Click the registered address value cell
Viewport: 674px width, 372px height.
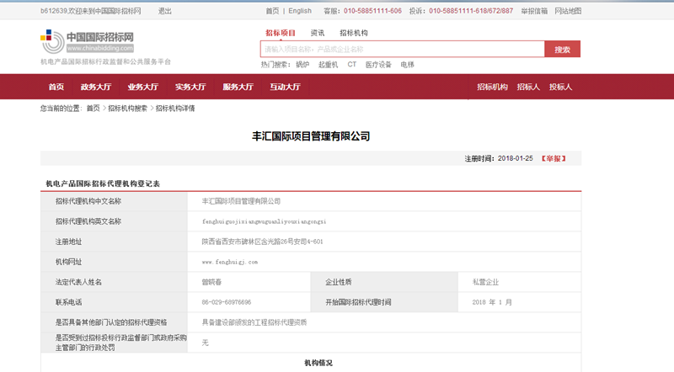tap(384, 242)
